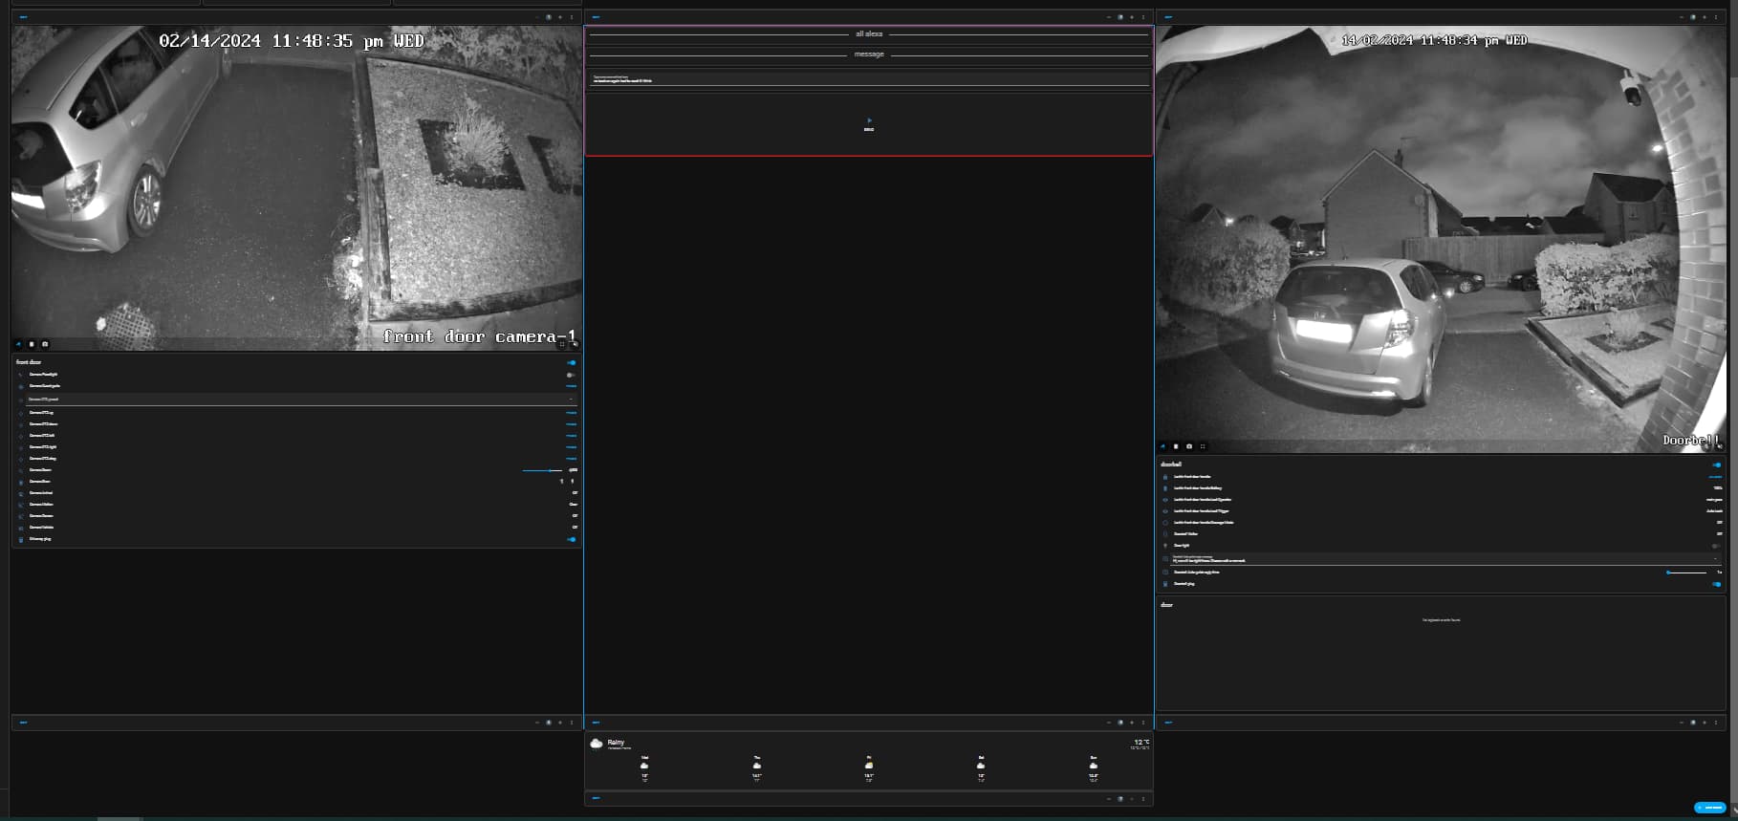This screenshot has height=821, width=1738.
Task: Click the alexa message text input field
Action: [x=868, y=80]
